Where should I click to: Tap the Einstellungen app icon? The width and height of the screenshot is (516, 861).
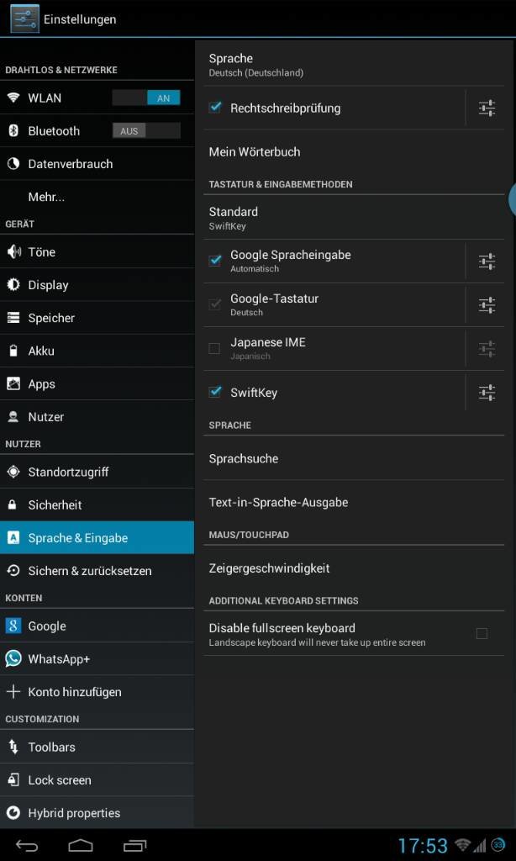[24, 18]
